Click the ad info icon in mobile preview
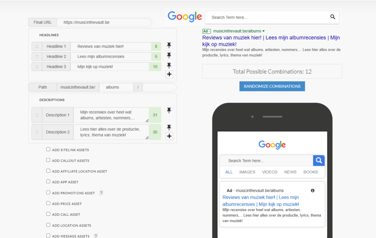This screenshot has height=238, width=376. pyautogui.click(x=312, y=191)
